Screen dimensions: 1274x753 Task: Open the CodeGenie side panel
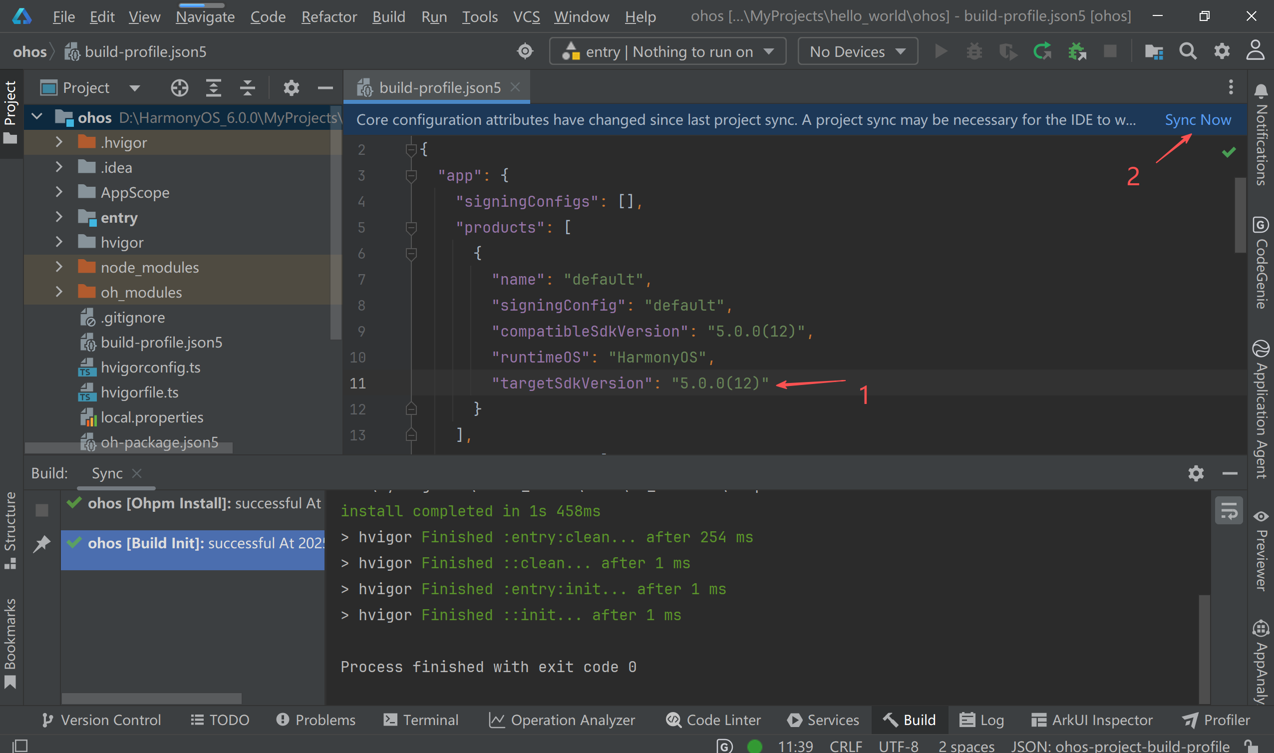tap(1261, 263)
